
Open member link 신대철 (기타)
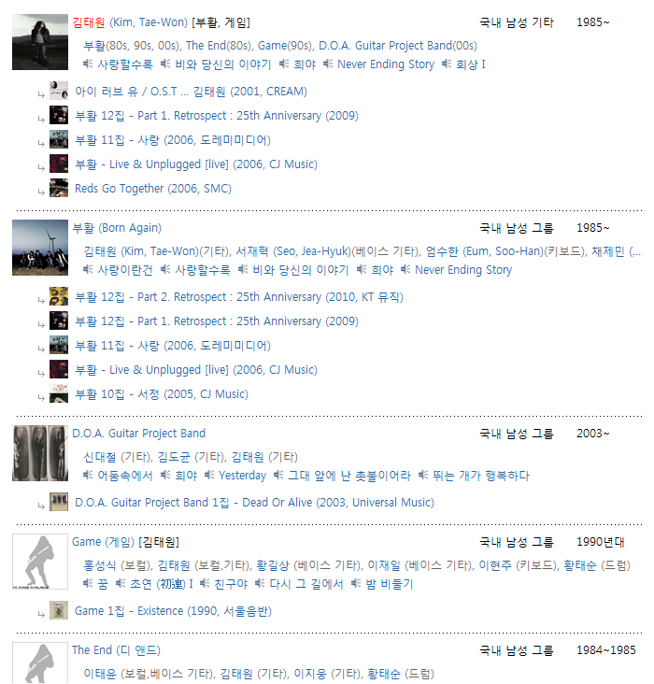pyautogui.click(x=117, y=457)
